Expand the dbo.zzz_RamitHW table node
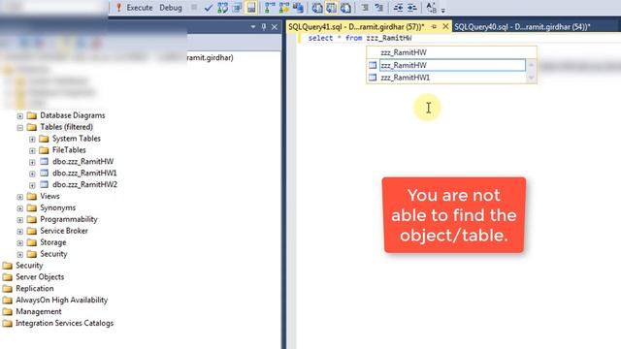This screenshot has height=349, width=621. coord(32,162)
